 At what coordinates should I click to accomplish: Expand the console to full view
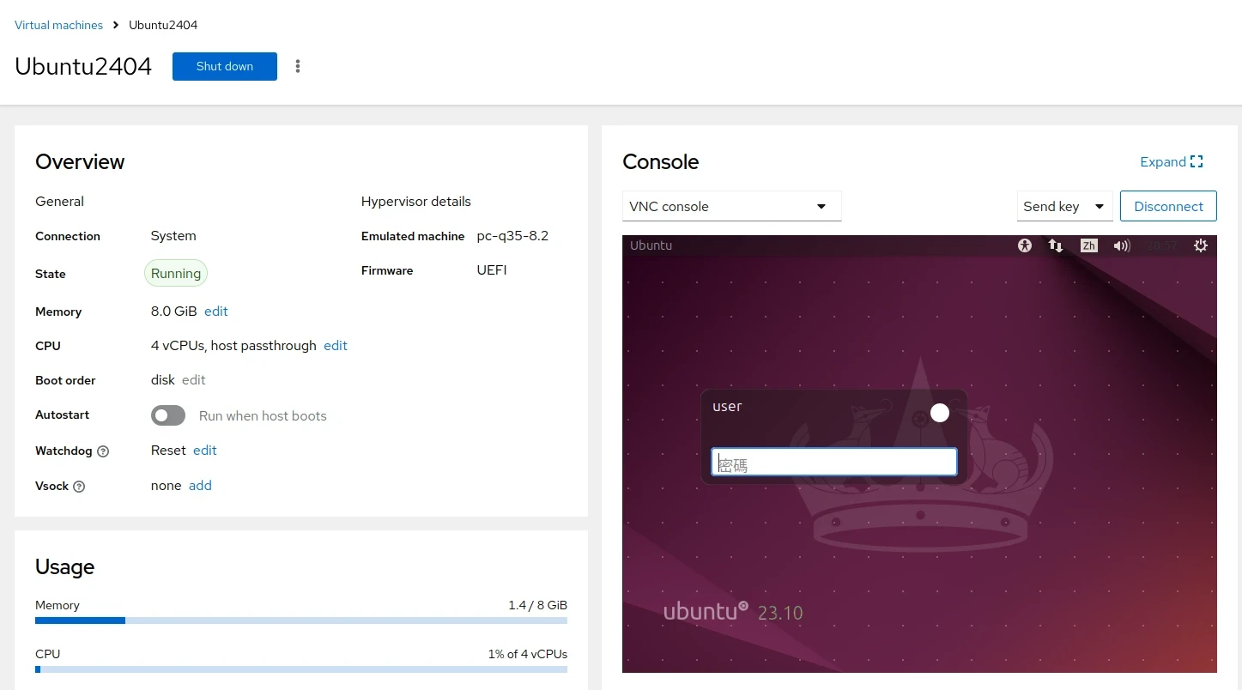click(1171, 162)
